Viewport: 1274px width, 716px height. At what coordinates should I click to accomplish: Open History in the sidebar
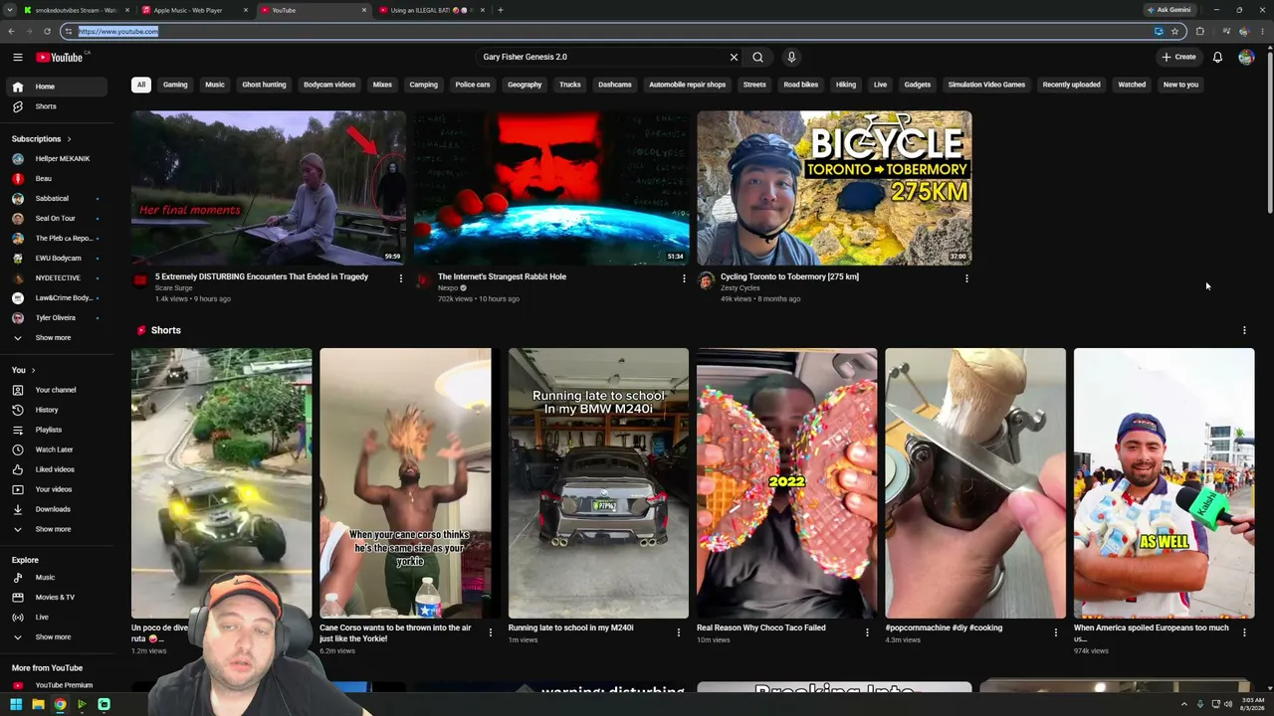point(56,410)
